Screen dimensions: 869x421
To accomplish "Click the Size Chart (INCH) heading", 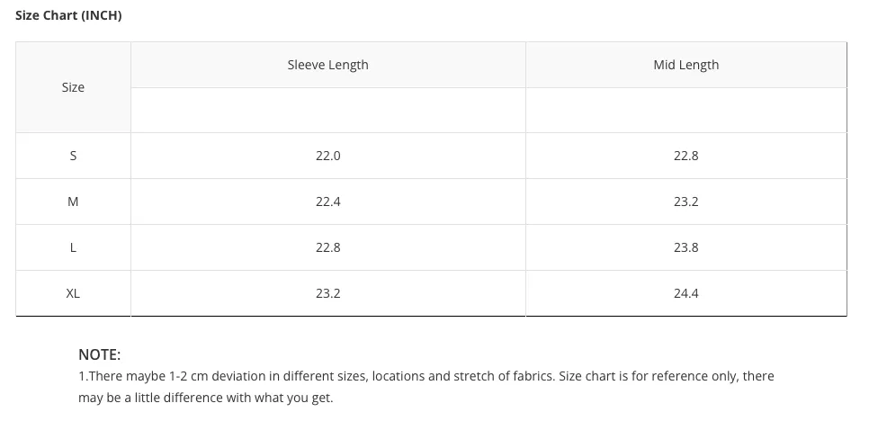I will pyautogui.click(x=68, y=15).
